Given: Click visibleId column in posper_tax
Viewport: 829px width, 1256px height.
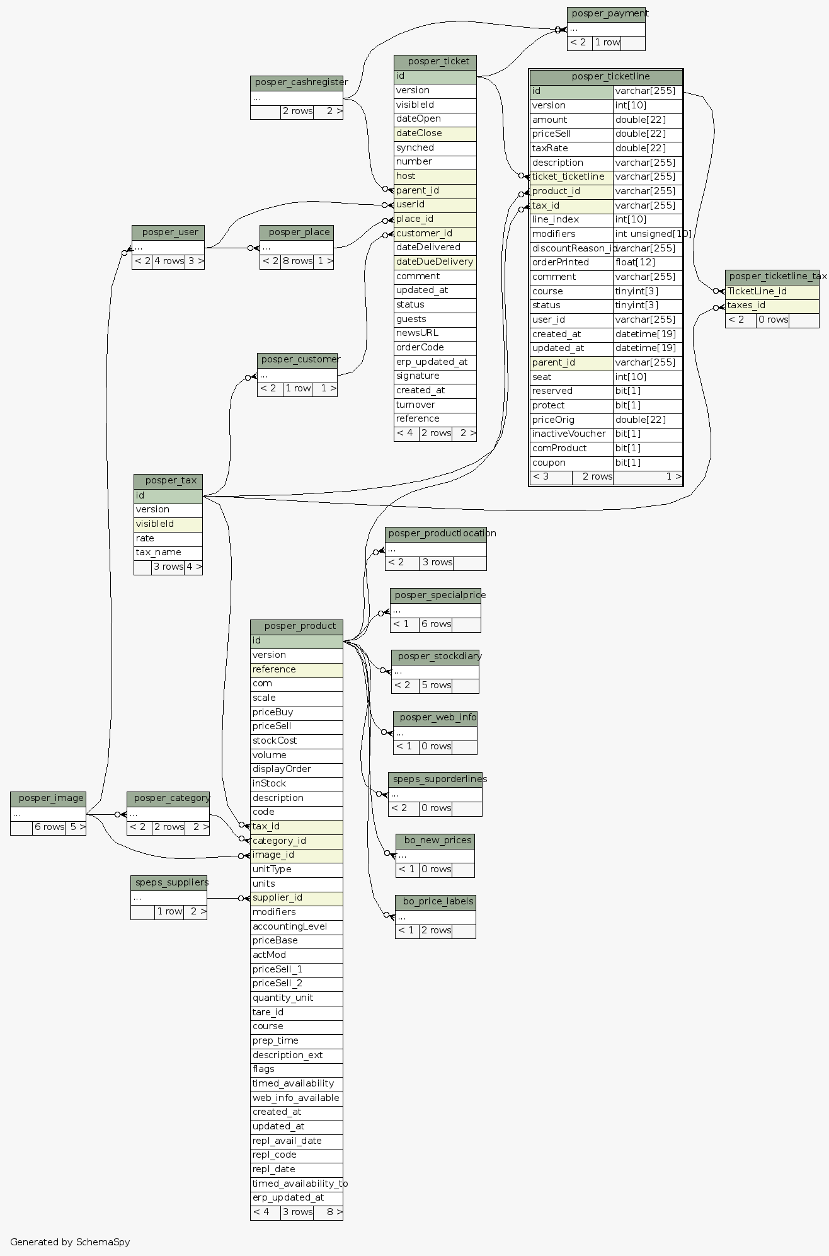Looking at the screenshot, I should point(168,524).
